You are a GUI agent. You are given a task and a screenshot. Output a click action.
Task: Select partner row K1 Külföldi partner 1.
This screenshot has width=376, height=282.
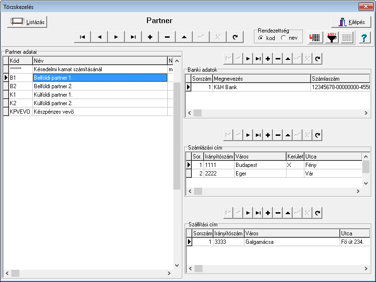point(88,95)
